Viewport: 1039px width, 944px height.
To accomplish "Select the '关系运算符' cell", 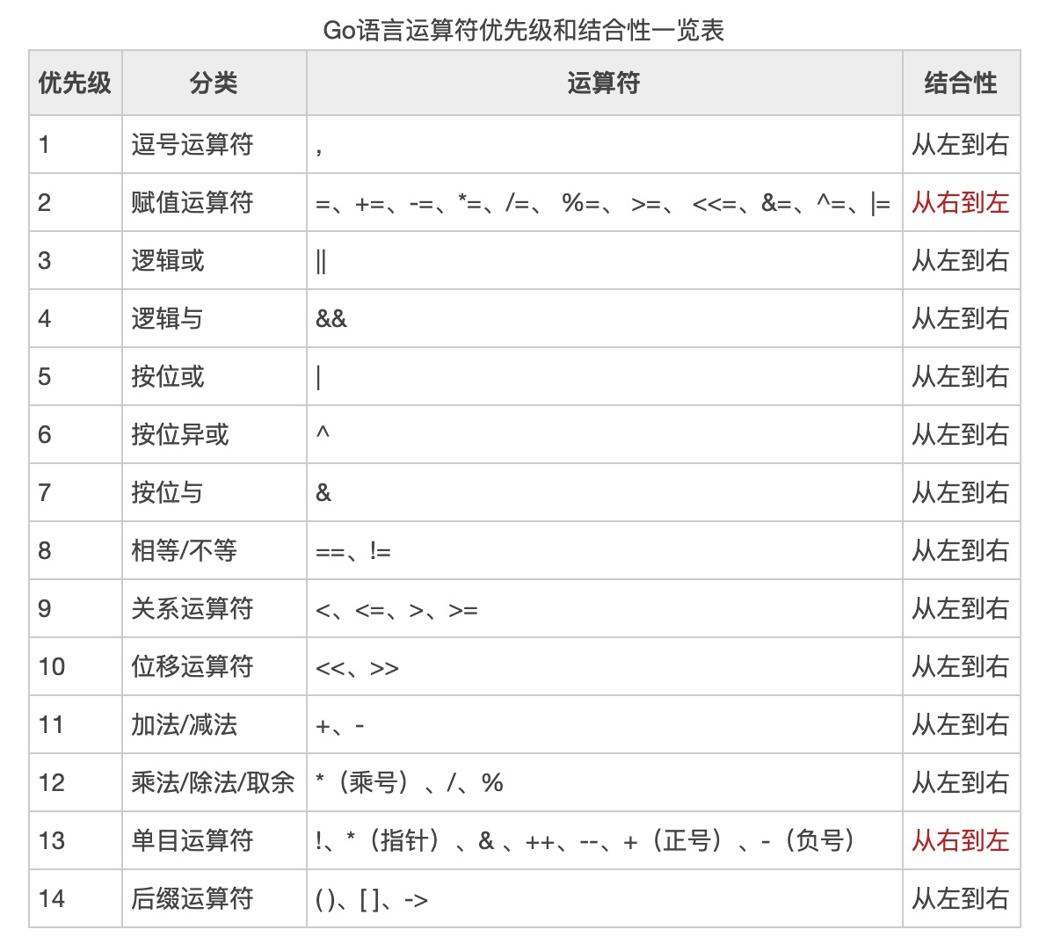I will pyautogui.click(x=214, y=608).
